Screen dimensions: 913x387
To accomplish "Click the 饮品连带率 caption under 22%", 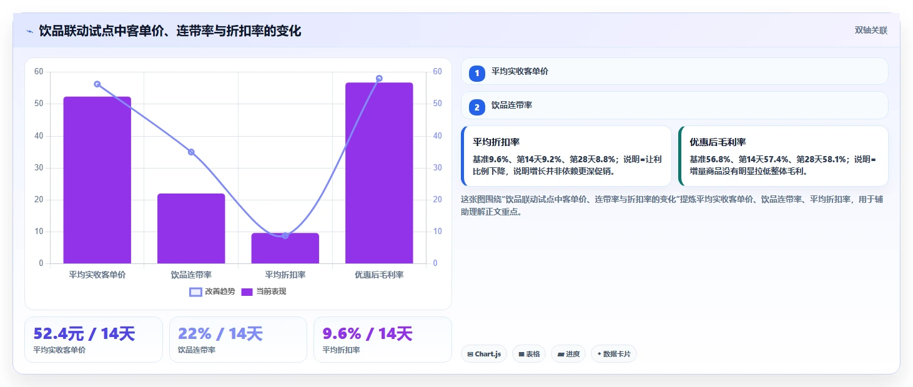I will (x=197, y=350).
